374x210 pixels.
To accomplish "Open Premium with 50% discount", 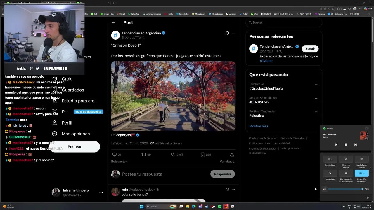I will (77, 112).
